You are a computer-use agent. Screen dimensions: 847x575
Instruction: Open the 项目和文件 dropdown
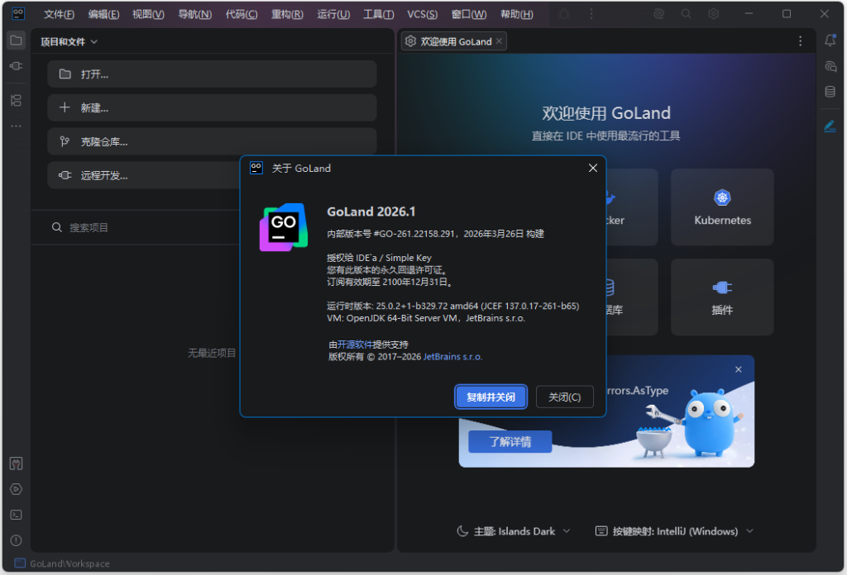tap(69, 40)
